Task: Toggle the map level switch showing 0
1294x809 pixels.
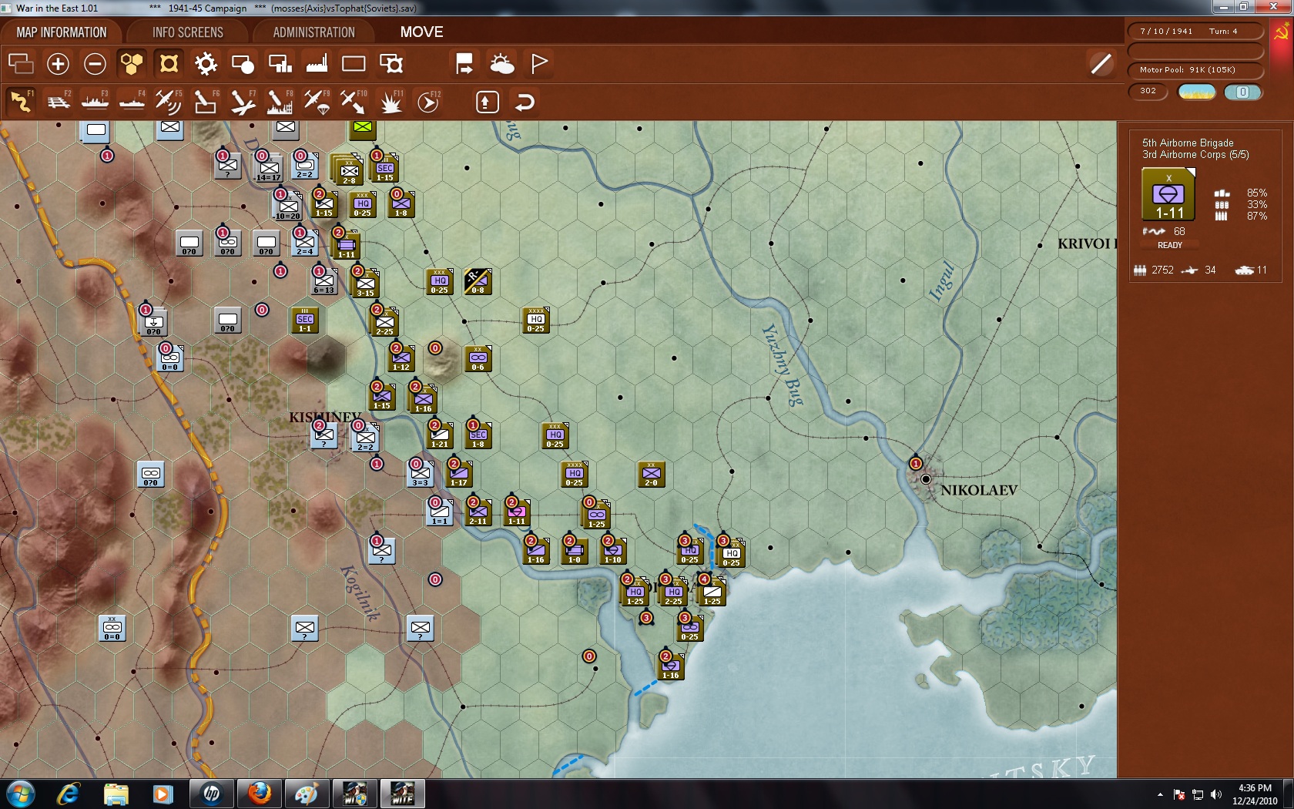Action: tap(1243, 92)
